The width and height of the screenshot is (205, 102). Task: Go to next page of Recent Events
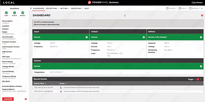click(201, 79)
